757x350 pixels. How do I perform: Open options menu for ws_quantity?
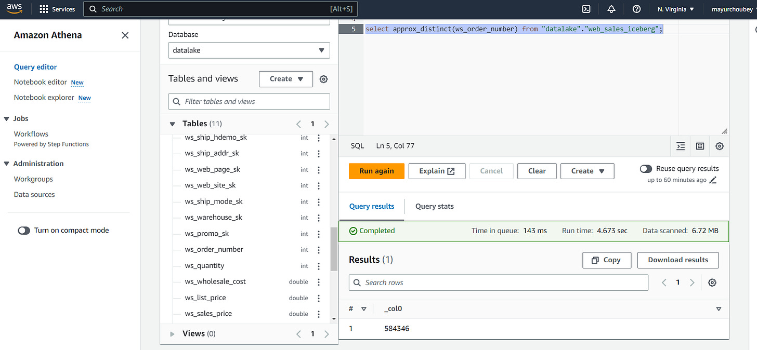(319, 266)
